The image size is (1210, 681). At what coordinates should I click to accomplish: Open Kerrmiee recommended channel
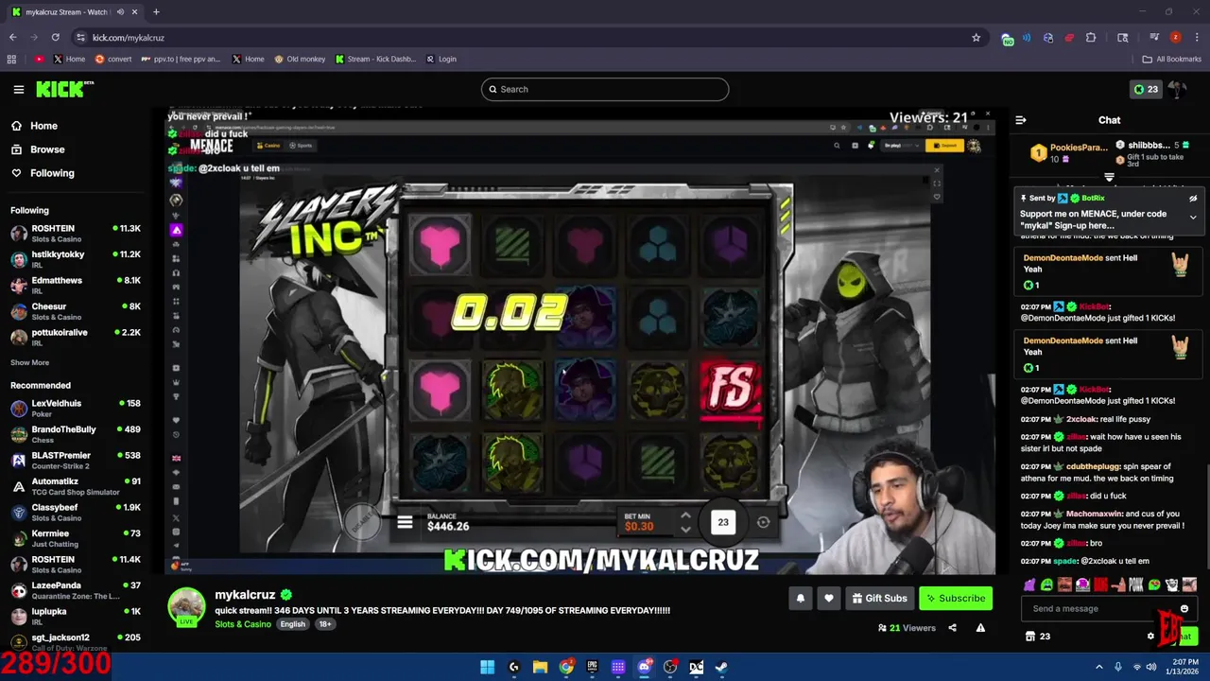76,538
